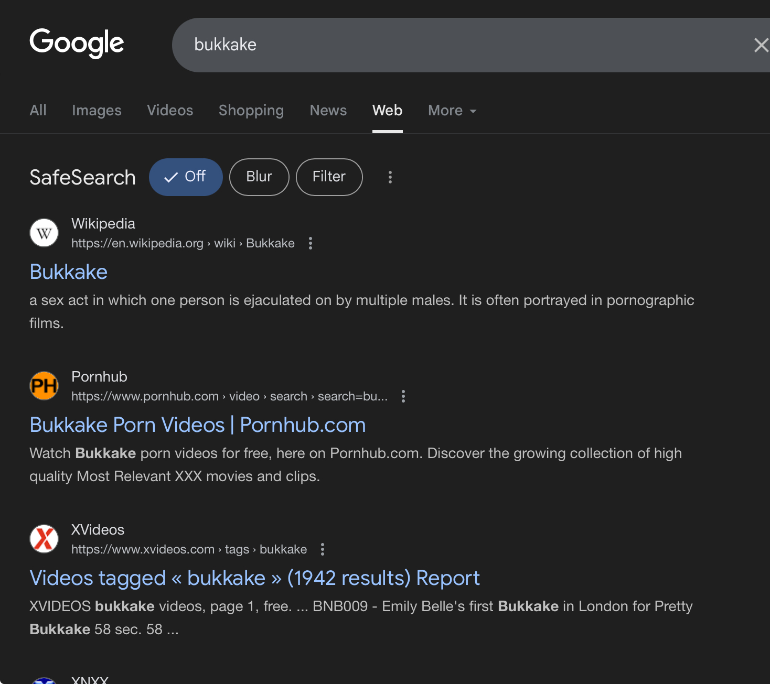Enable SafeSearch Filter option
Screen dimensions: 770x684
coord(329,177)
